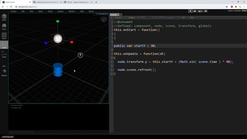Click the eject-style icon in top toolbar
This screenshot has height=139, width=247.
coord(206,11)
